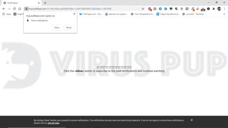
Task: Open the browser home page
Action: 20,9
